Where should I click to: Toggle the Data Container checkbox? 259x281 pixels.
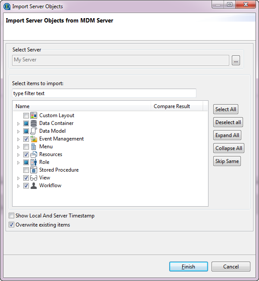click(26, 123)
